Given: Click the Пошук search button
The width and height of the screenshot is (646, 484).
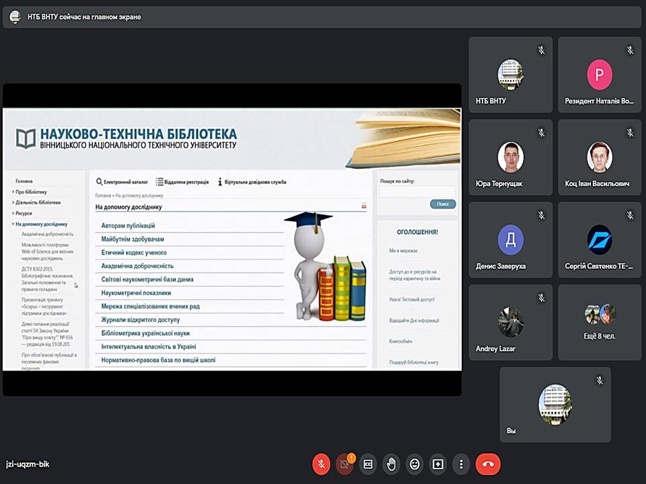Looking at the screenshot, I should (x=443, y=204).
